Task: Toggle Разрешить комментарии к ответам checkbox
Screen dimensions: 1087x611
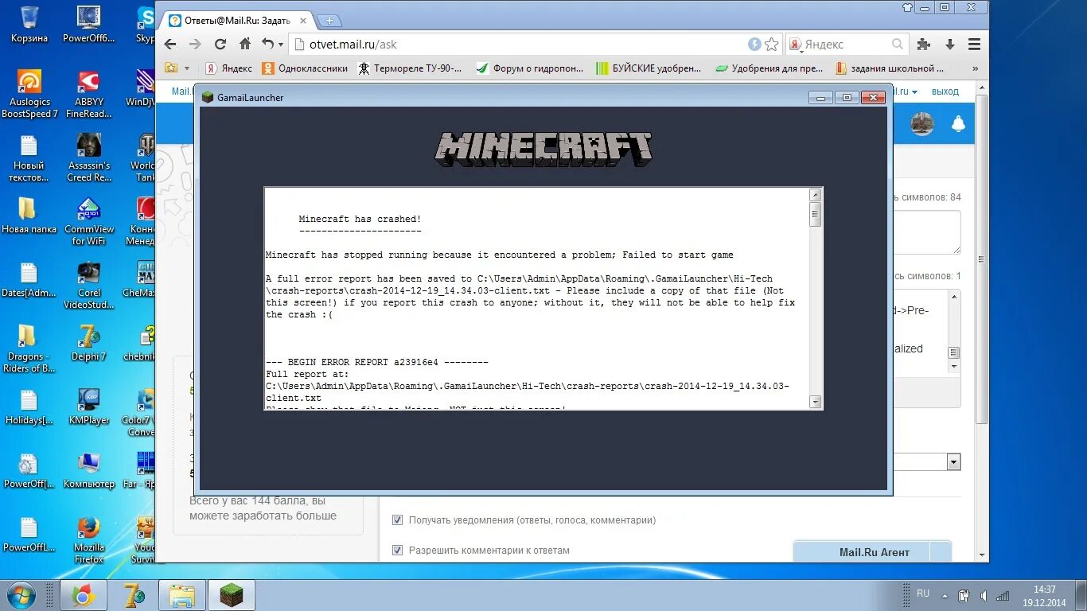Action: pyautogui.click(x=398, y=551)
